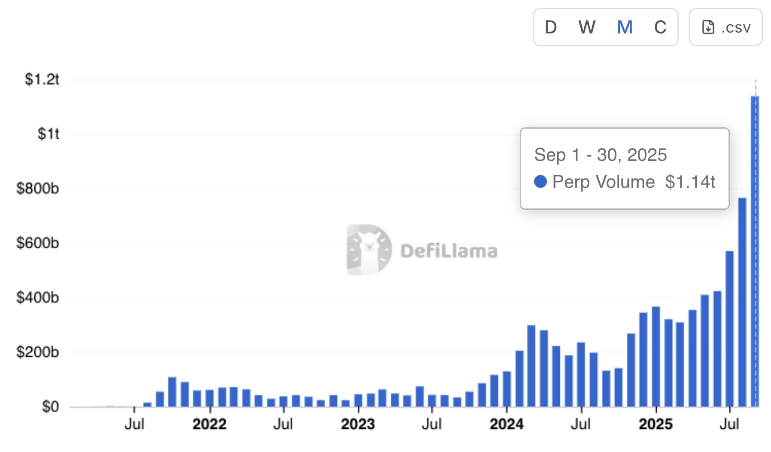This screenshot has width=771, height=452.
Task: Click the DefiLlama llama logo watermark
Action: [369, 250]
